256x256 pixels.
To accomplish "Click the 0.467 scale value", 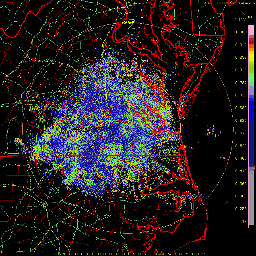I will click(x=241, y=158).
